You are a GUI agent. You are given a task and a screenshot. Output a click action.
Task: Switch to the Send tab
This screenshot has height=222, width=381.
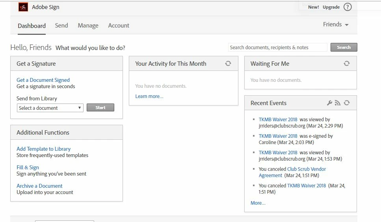(61, 26)
